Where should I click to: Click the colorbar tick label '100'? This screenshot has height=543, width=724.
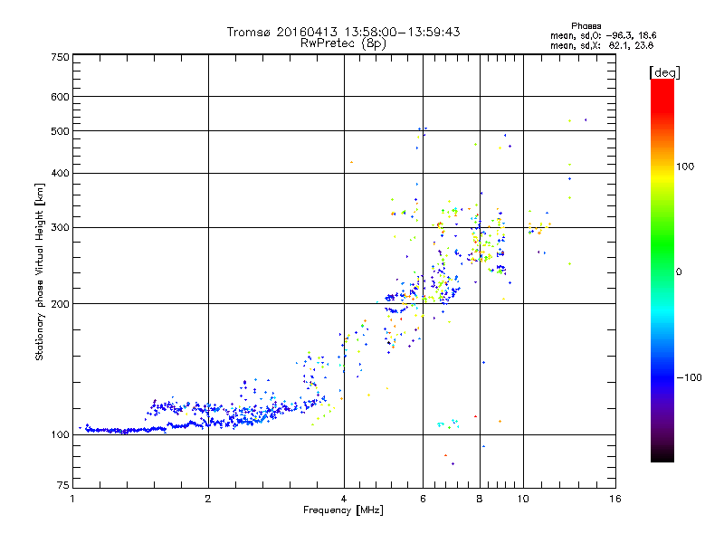pyautogui.click(x=685, y=167)
